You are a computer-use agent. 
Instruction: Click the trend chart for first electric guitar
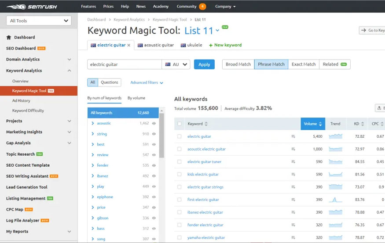335,200
